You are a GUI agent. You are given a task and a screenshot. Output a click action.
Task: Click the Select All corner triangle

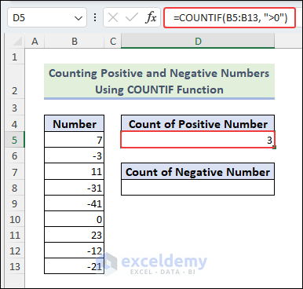click(17, 42)
